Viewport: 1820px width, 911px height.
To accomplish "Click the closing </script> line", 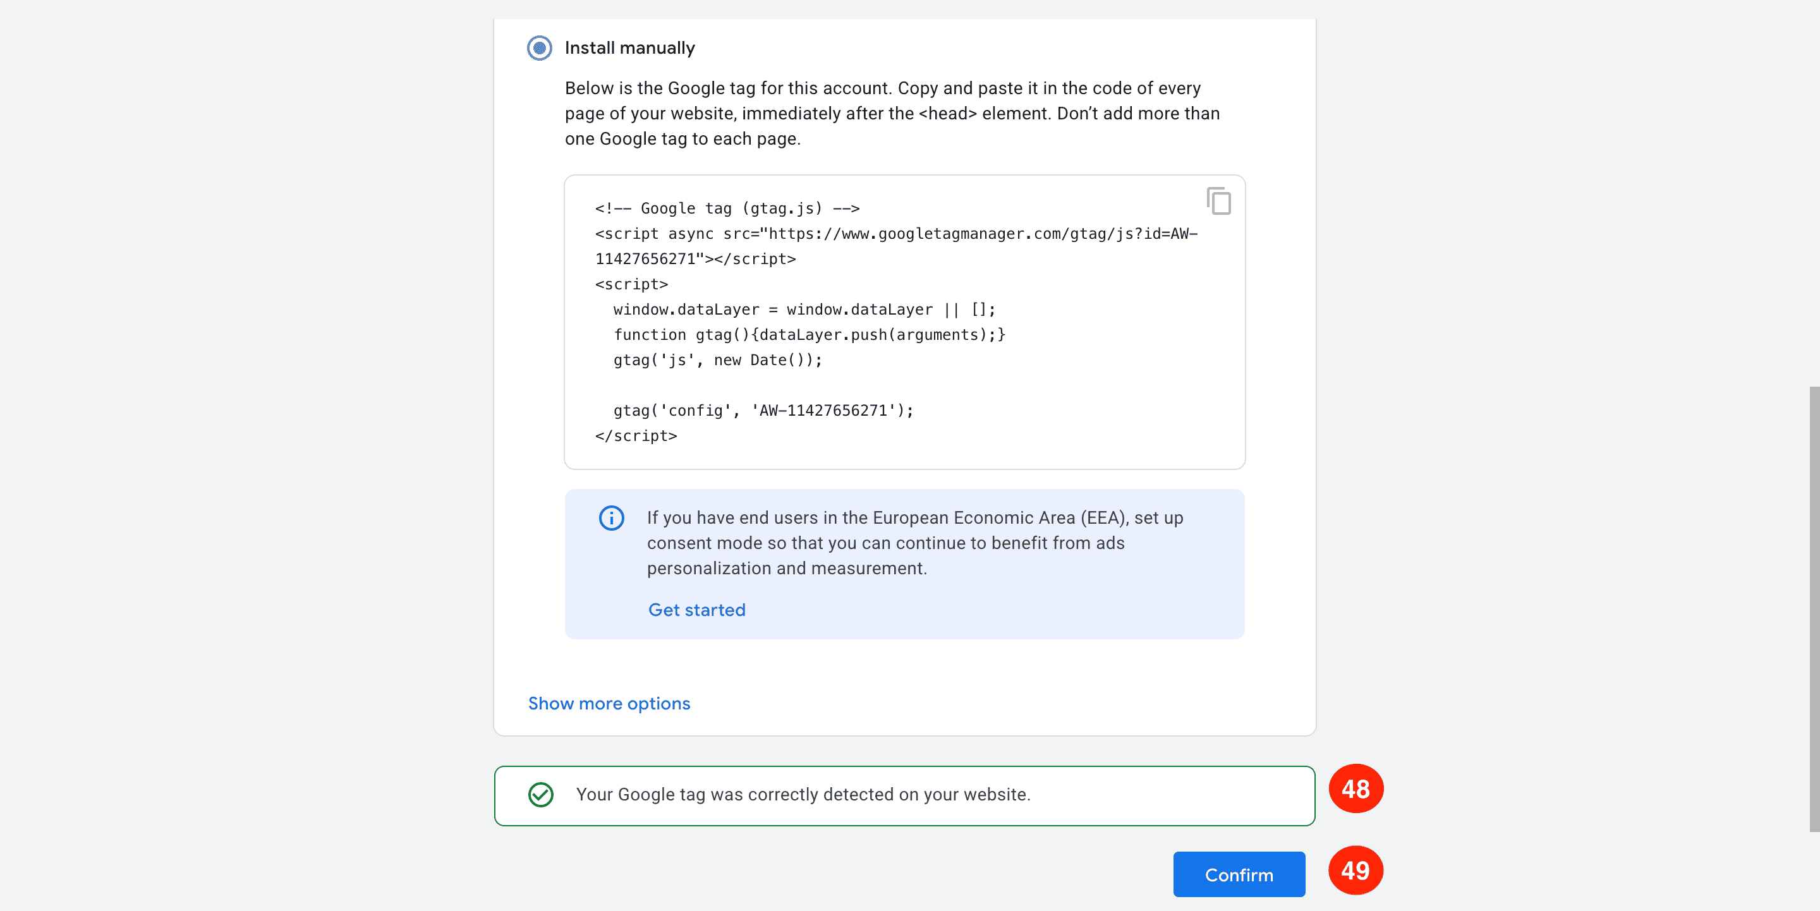I will coord(636,437).
